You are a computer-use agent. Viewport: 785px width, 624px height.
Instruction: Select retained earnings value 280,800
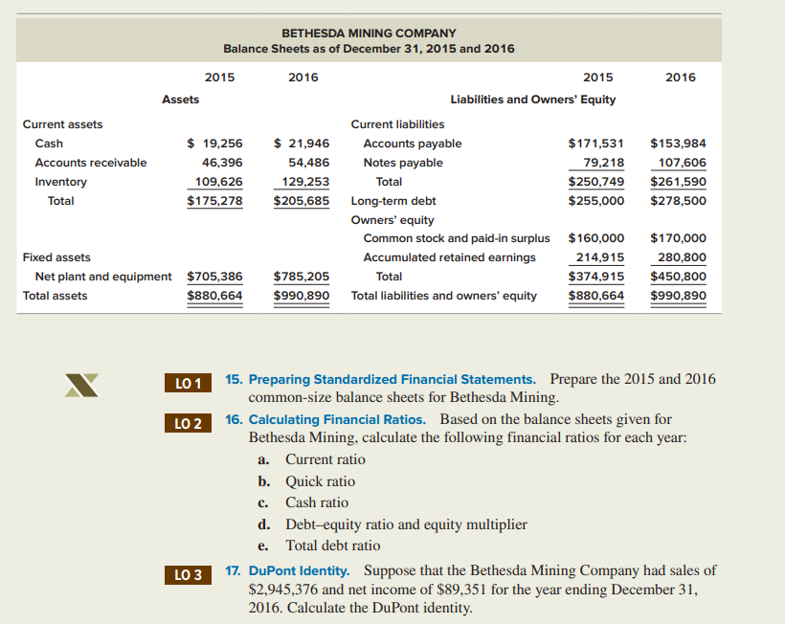coord(683,257)
